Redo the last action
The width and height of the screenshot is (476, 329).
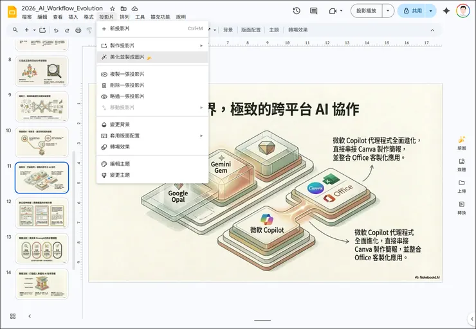point(67,30)
